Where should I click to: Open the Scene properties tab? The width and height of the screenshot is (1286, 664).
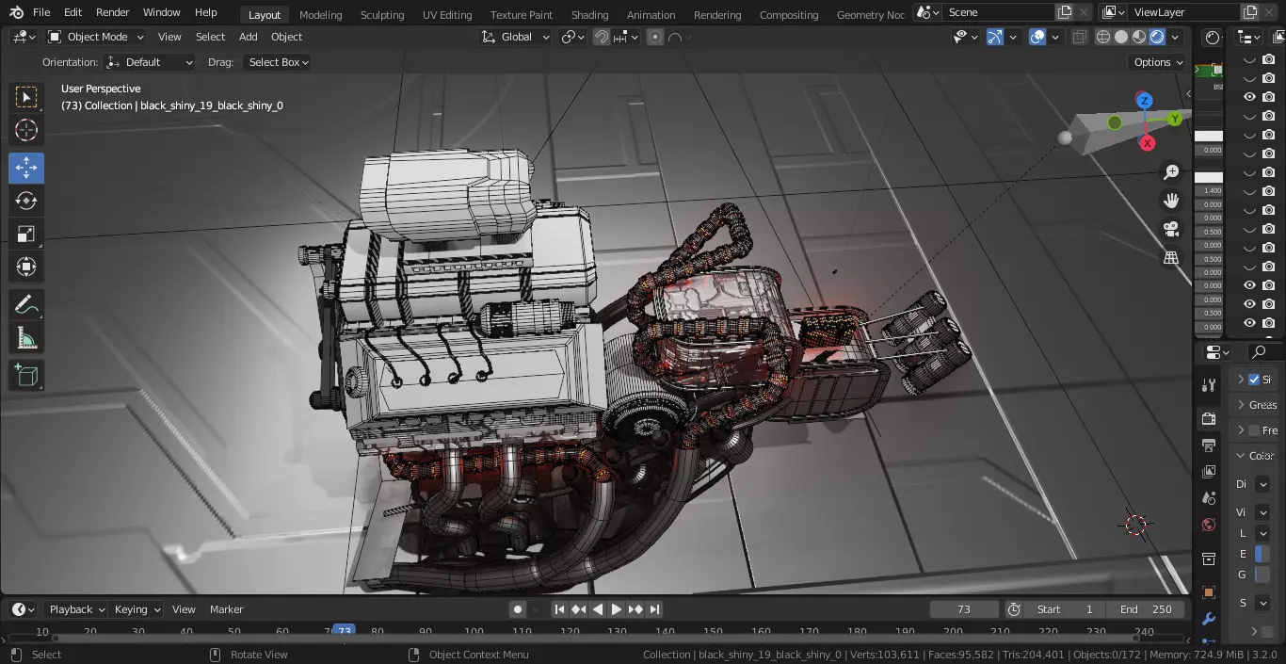point(1209,497)
